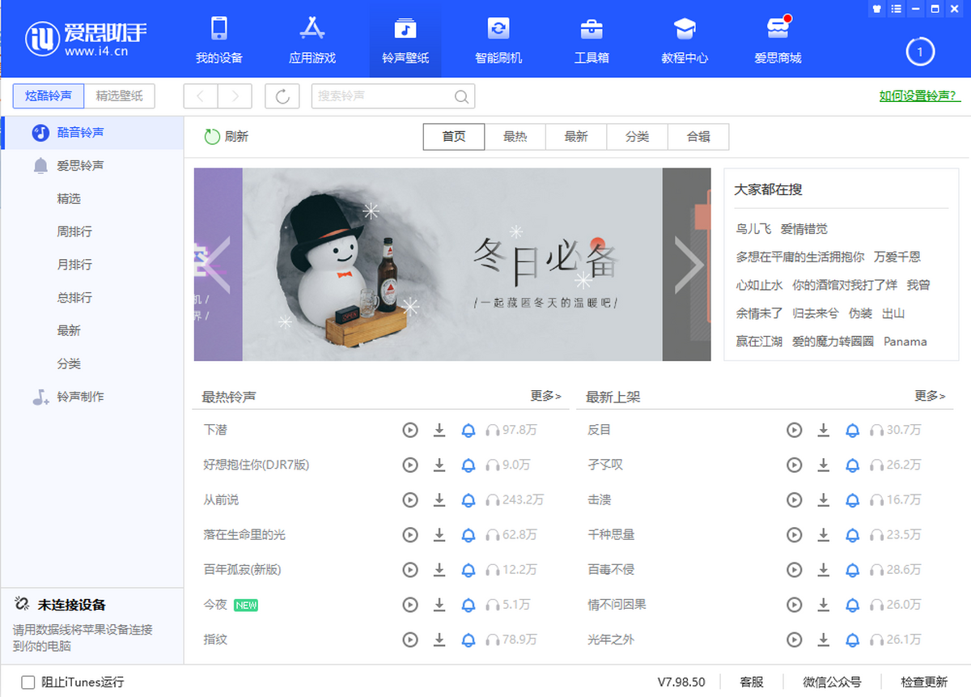Viewport: 971px width, 697px height.
Task: Expand 更多 for 最新上架 list
Action: point(930,396)
